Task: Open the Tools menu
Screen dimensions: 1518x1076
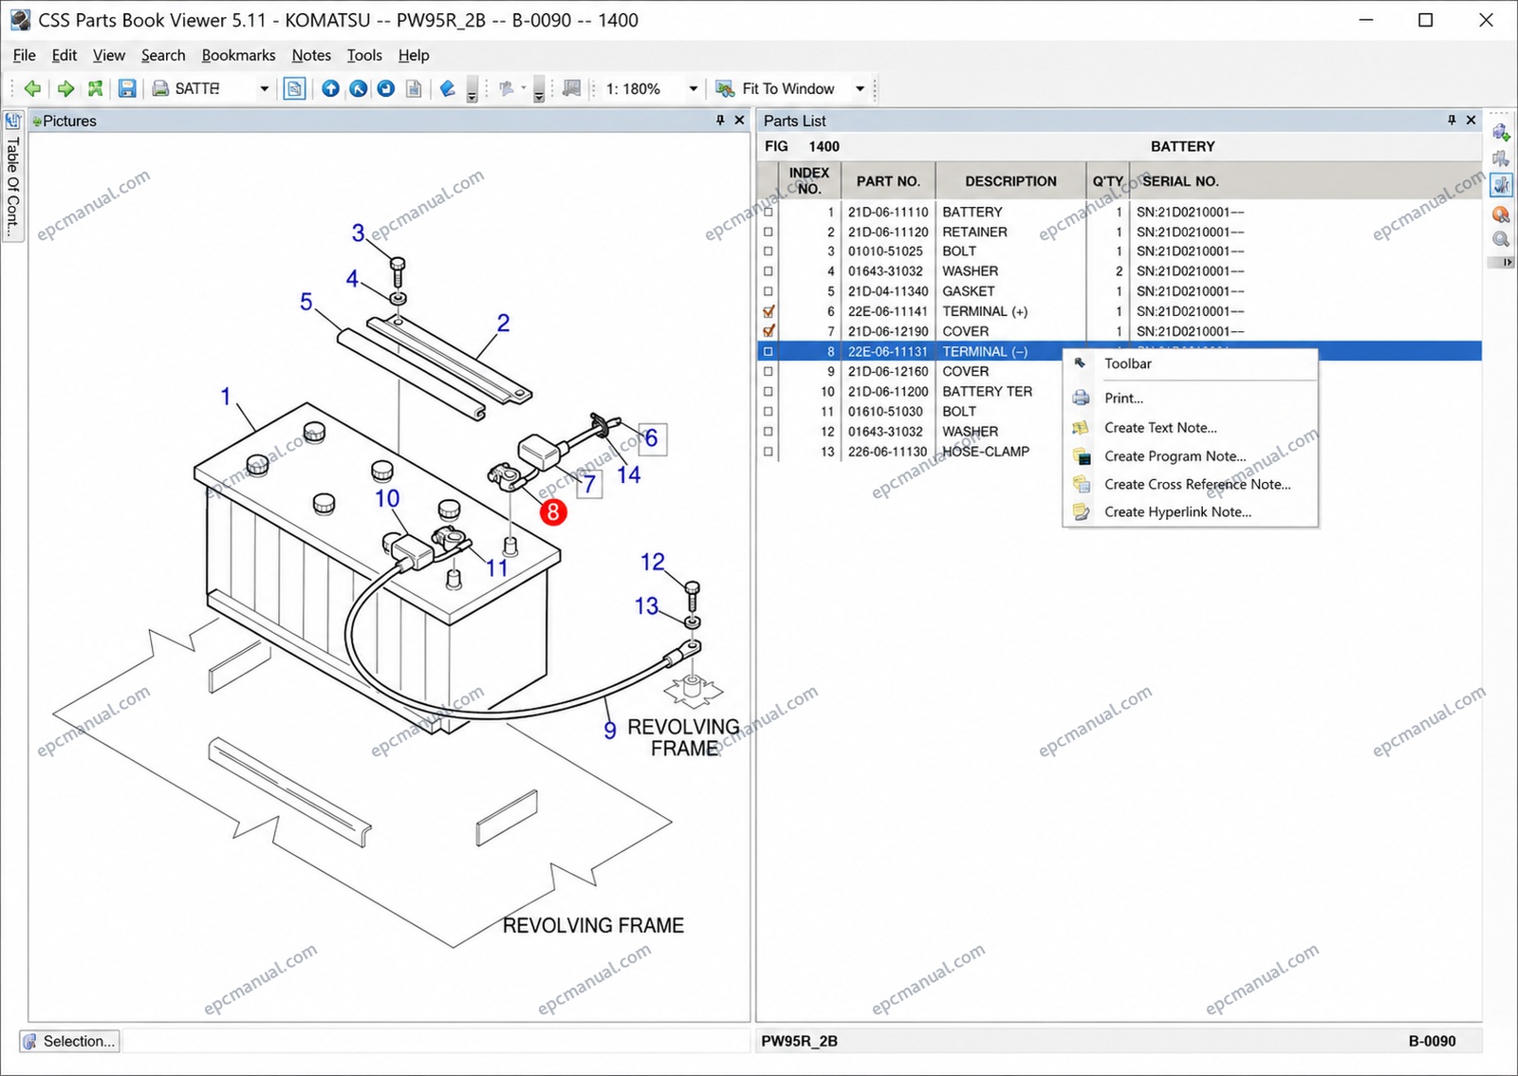Action: click(364, 55)
